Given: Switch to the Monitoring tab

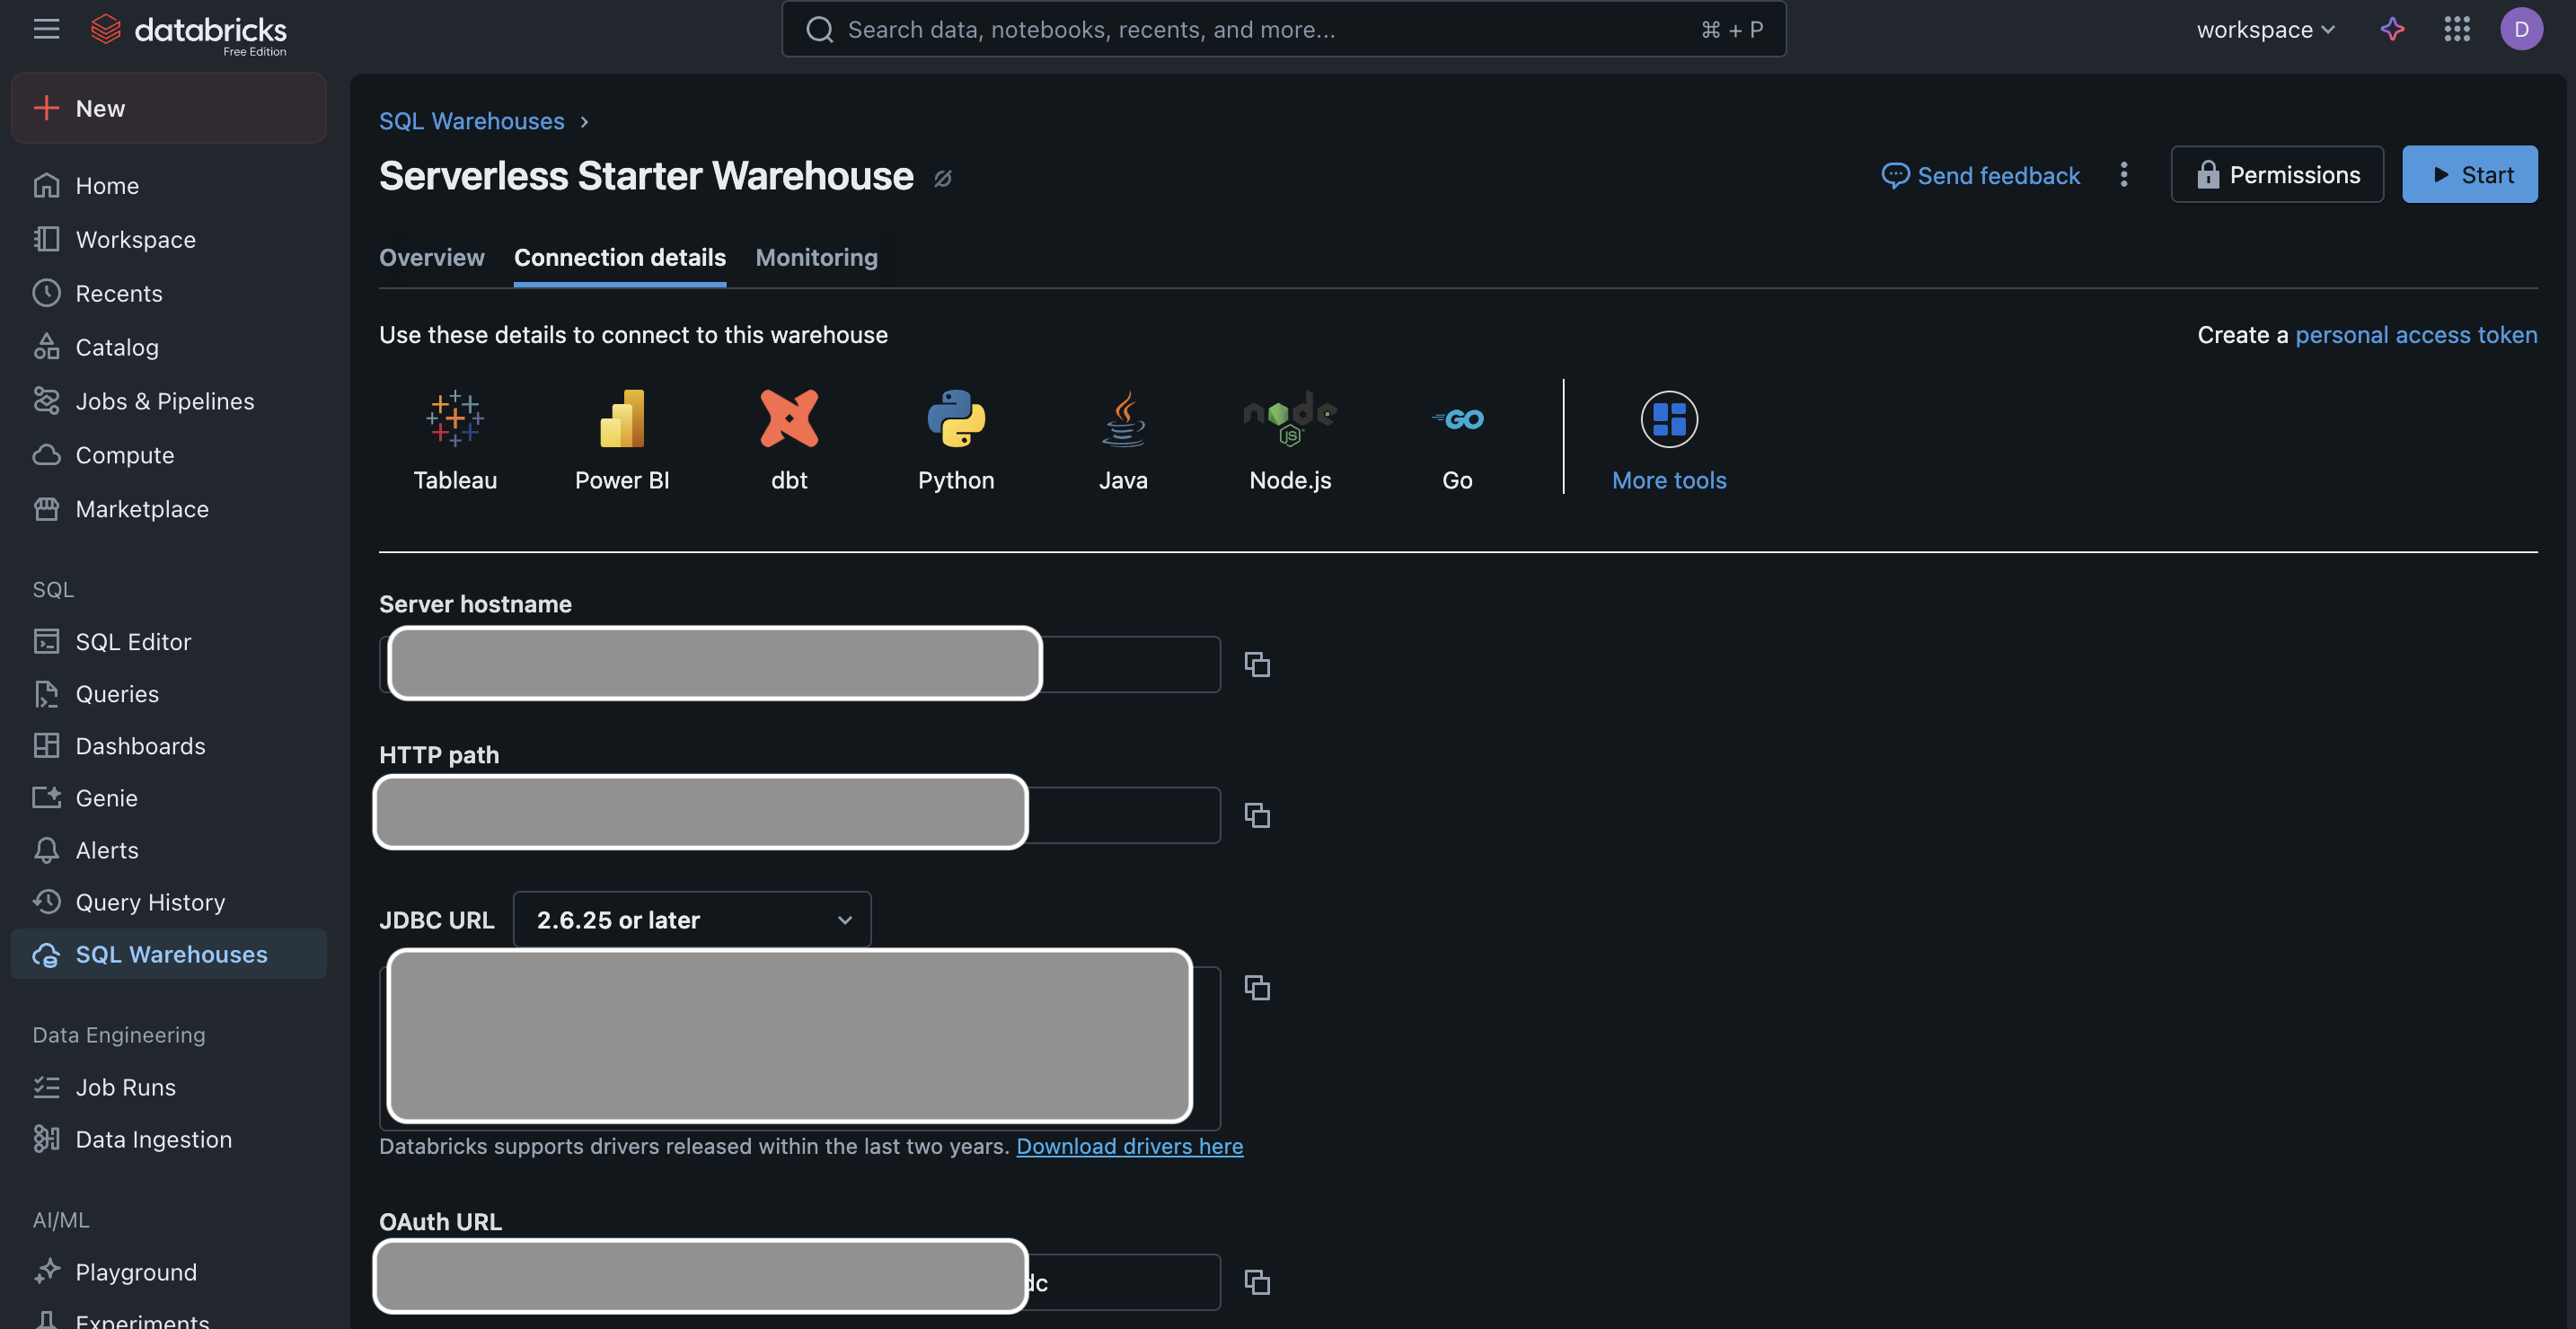Looking at the screenshot, I should click(x=816, y=257).
